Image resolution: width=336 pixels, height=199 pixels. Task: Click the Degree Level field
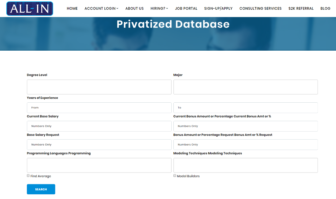99,87
